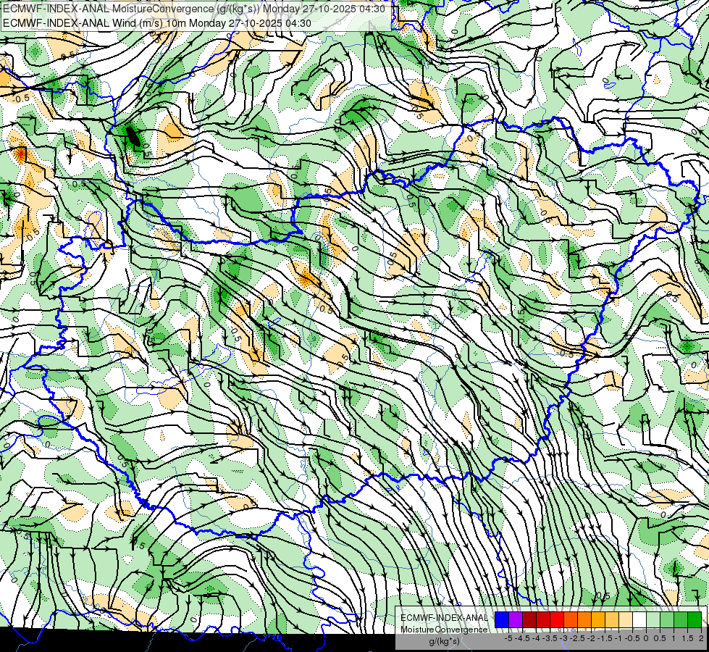Image resolution: width=709 pixels, height=652 pixels.
Task: Click the 'g/(kg*s)' unit label in legend
Action: (444, 641)
